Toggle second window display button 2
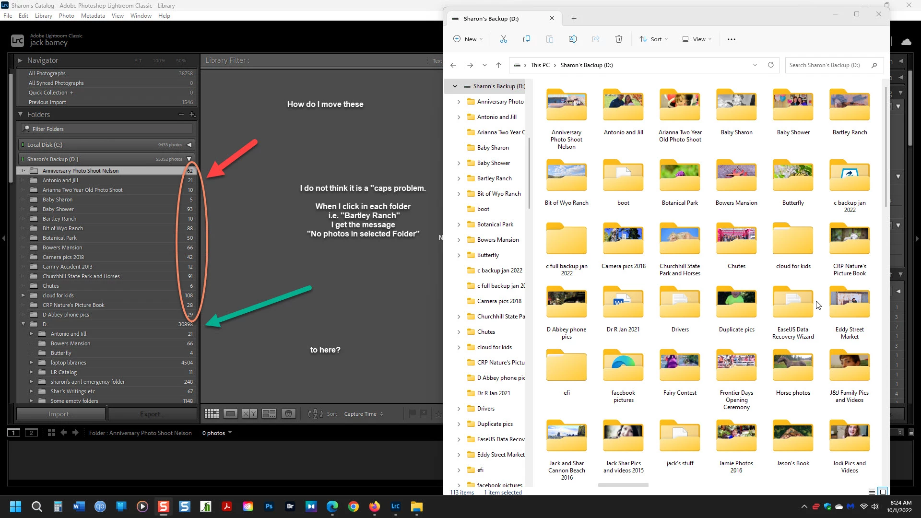This screenshot has height=518, width=921. tap(31, 433)
